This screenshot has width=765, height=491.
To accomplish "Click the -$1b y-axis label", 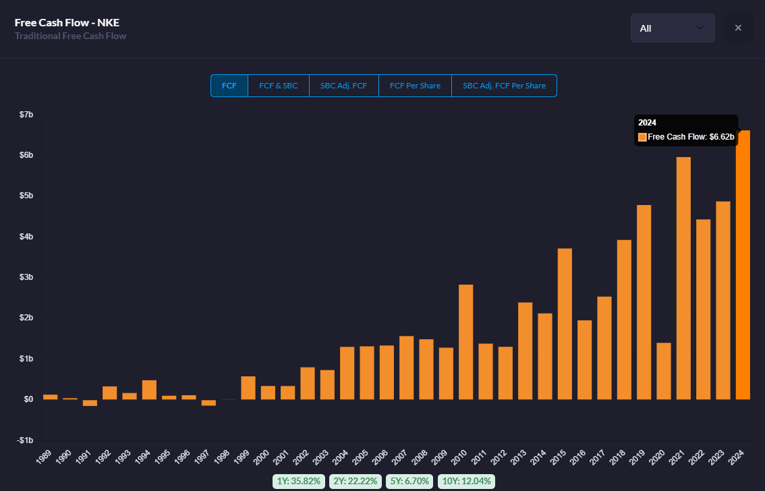I will coord(26,440).
